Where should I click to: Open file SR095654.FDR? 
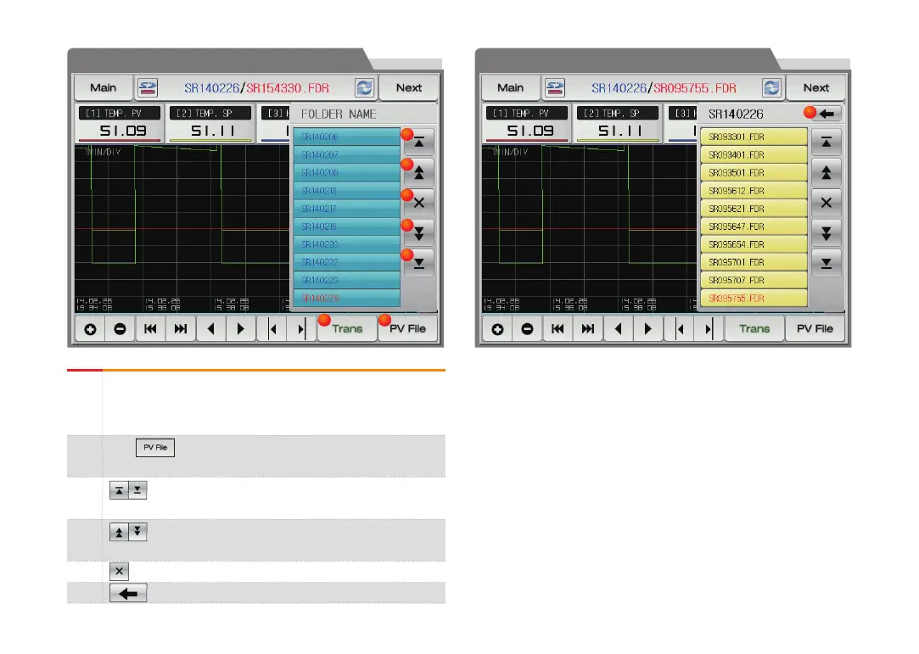(754, 245)
